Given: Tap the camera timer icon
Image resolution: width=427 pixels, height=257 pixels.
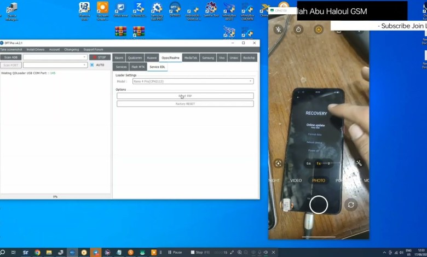Looking at the screenshot, I should pyautogui.click(x=298, y=30).
